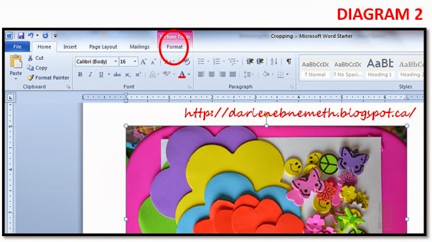Open the File tab
Image resolution: width=432 pixels, height=242 pixels.
coord(17,47)
